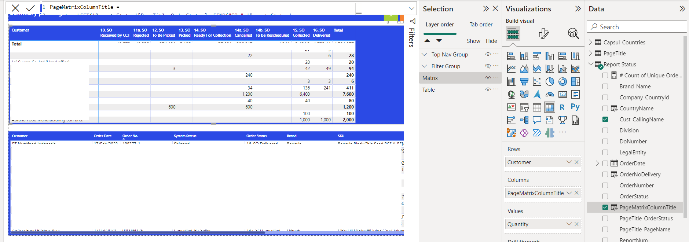Image resolution: width=689 pixels, height=242 pixels.
Task: Choose the Azure map arrow visual
Action: coord(537,94)
